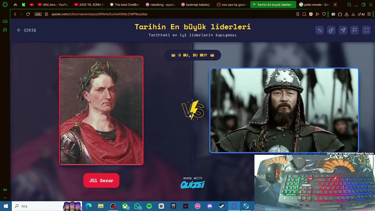375x211 pixels.
Task: Click the site lock security icon
Action: click(x=46, y=14)
